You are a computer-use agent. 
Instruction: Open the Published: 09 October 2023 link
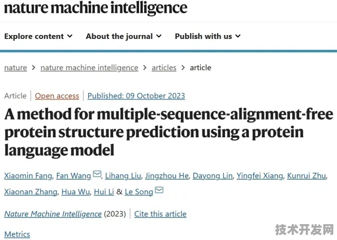click(x=136, y=96)
